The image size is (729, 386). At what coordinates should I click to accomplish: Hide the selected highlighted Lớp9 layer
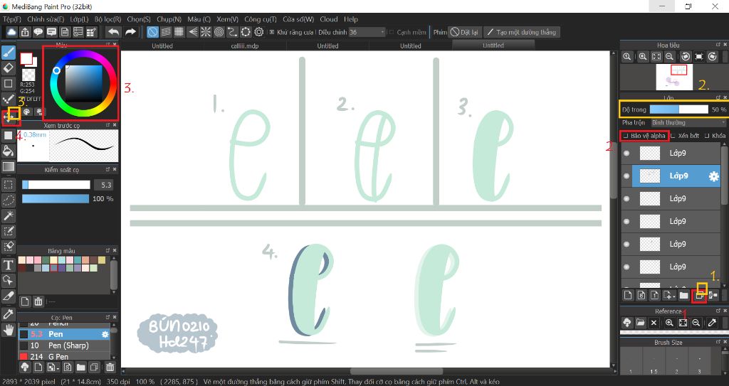point(626,176)
